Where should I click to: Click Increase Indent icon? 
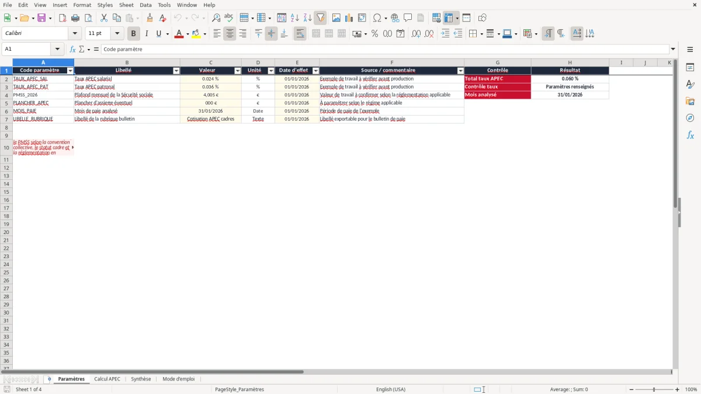click(445, 34)
